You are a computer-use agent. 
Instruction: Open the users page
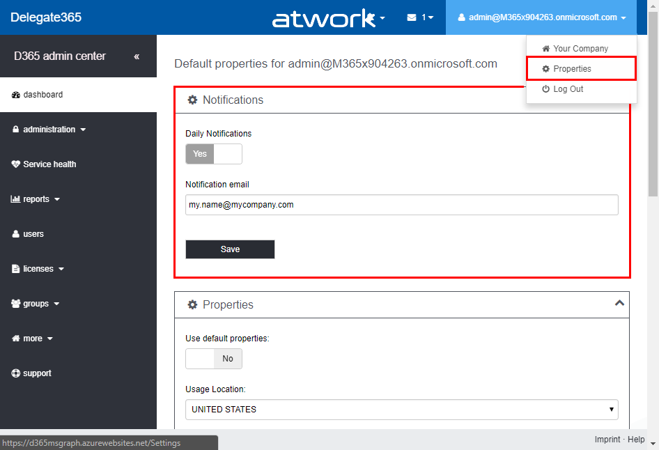click(78, 234)
